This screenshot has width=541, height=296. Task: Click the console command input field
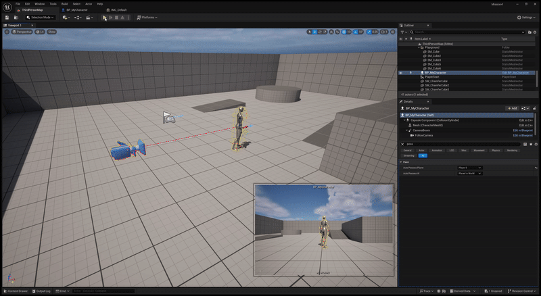tap(103, 291)
